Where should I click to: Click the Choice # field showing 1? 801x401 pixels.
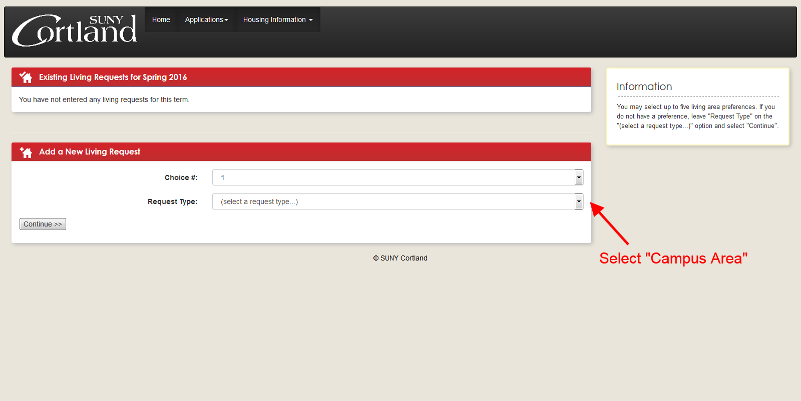pos(393,177)
